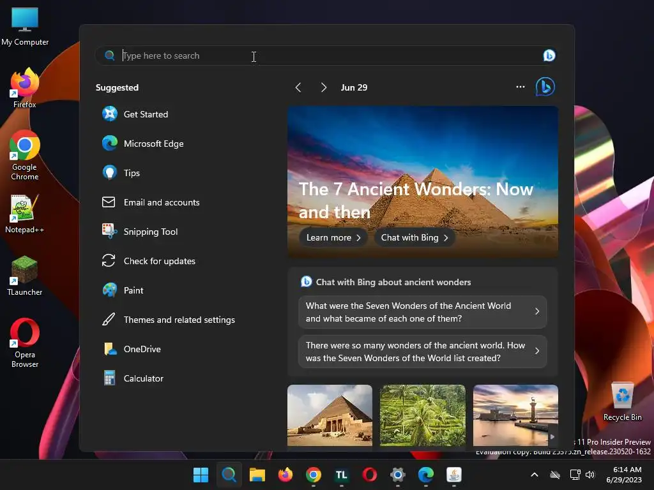Image resolution: width=654 pixels, height=490 pixels.
Task: Open Microsoft Edge from taskbar
Action: [x=426, y=475]
